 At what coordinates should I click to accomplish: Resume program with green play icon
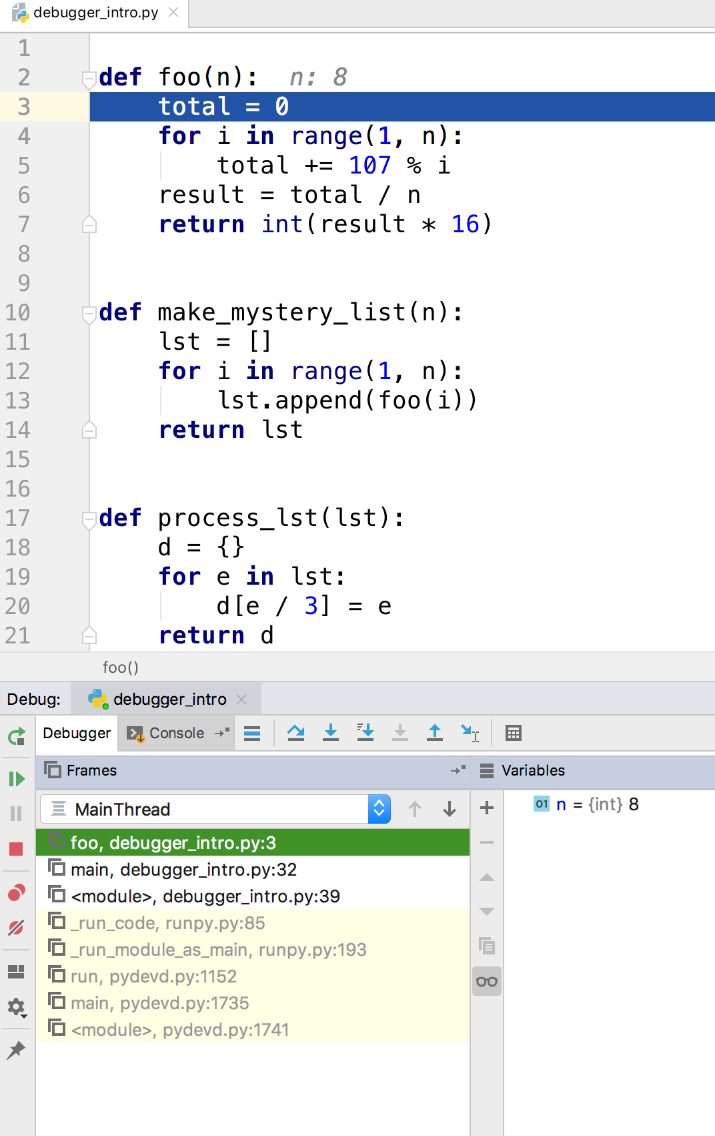coord(17,779)
